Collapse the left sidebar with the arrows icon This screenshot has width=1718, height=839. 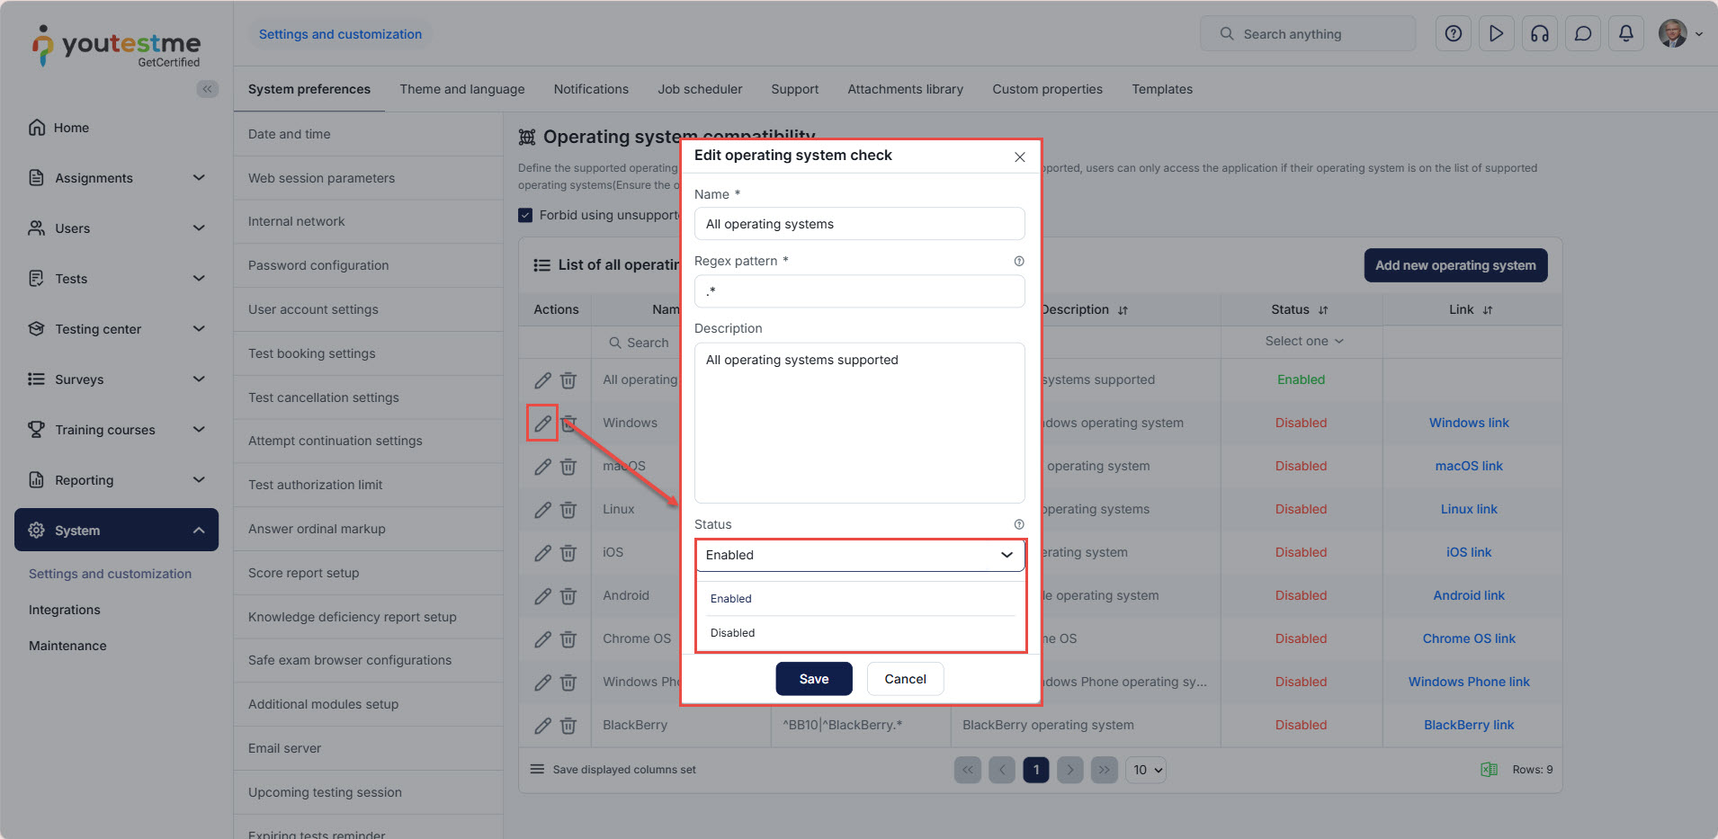(x=207, y=89)
